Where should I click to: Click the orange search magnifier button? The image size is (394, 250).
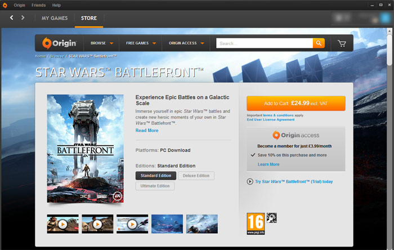coord(319,43)
